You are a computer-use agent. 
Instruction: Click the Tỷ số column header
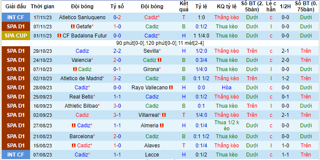pos(117,7)
